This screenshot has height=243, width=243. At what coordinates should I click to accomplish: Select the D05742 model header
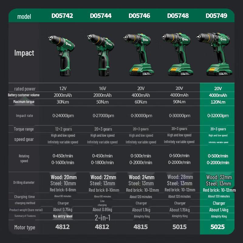click(62, 16)
